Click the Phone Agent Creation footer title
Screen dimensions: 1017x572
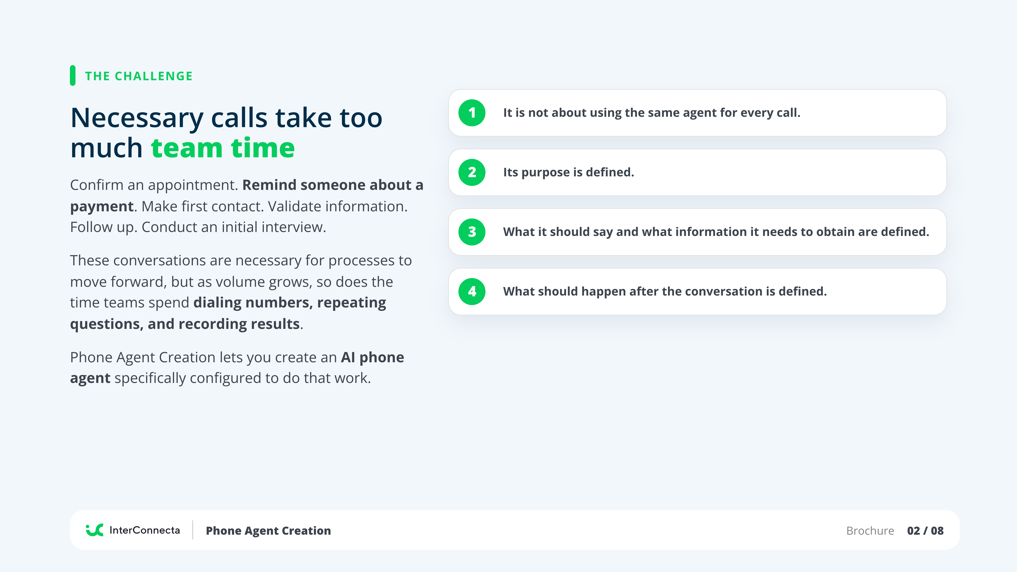[x=269, y=530]
